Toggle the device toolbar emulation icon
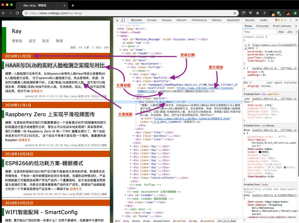The width and height of the screenshot is (299, 223). click(123, 20)
